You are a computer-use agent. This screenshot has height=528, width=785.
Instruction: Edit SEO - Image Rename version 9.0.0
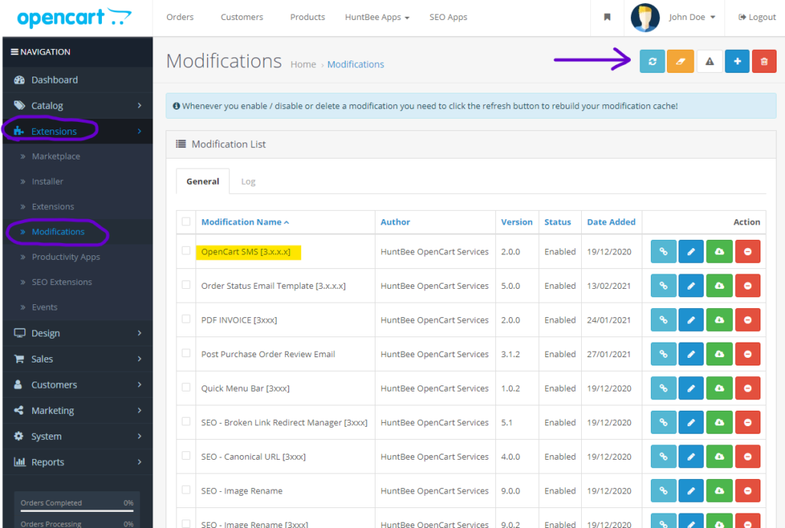tap(691, 490)
